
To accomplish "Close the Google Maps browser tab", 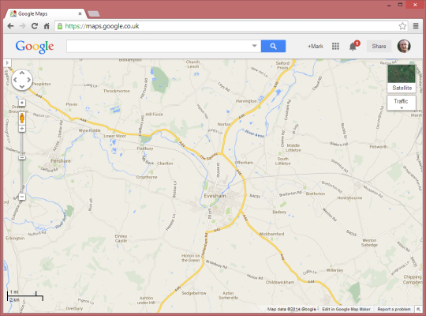I will pos(80,13).
